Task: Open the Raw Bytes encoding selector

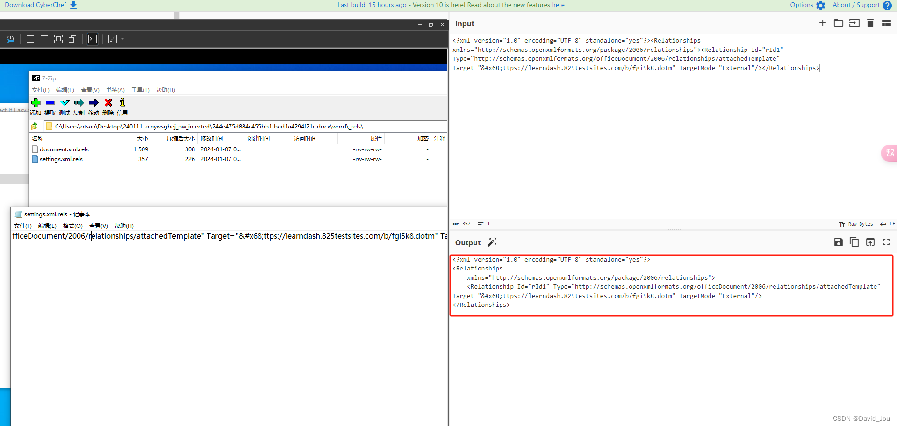Action: coord(856,224)
